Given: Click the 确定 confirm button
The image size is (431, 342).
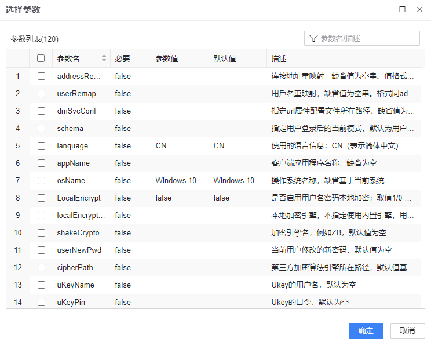Looking at the screenshot, I should click(366, 331).
